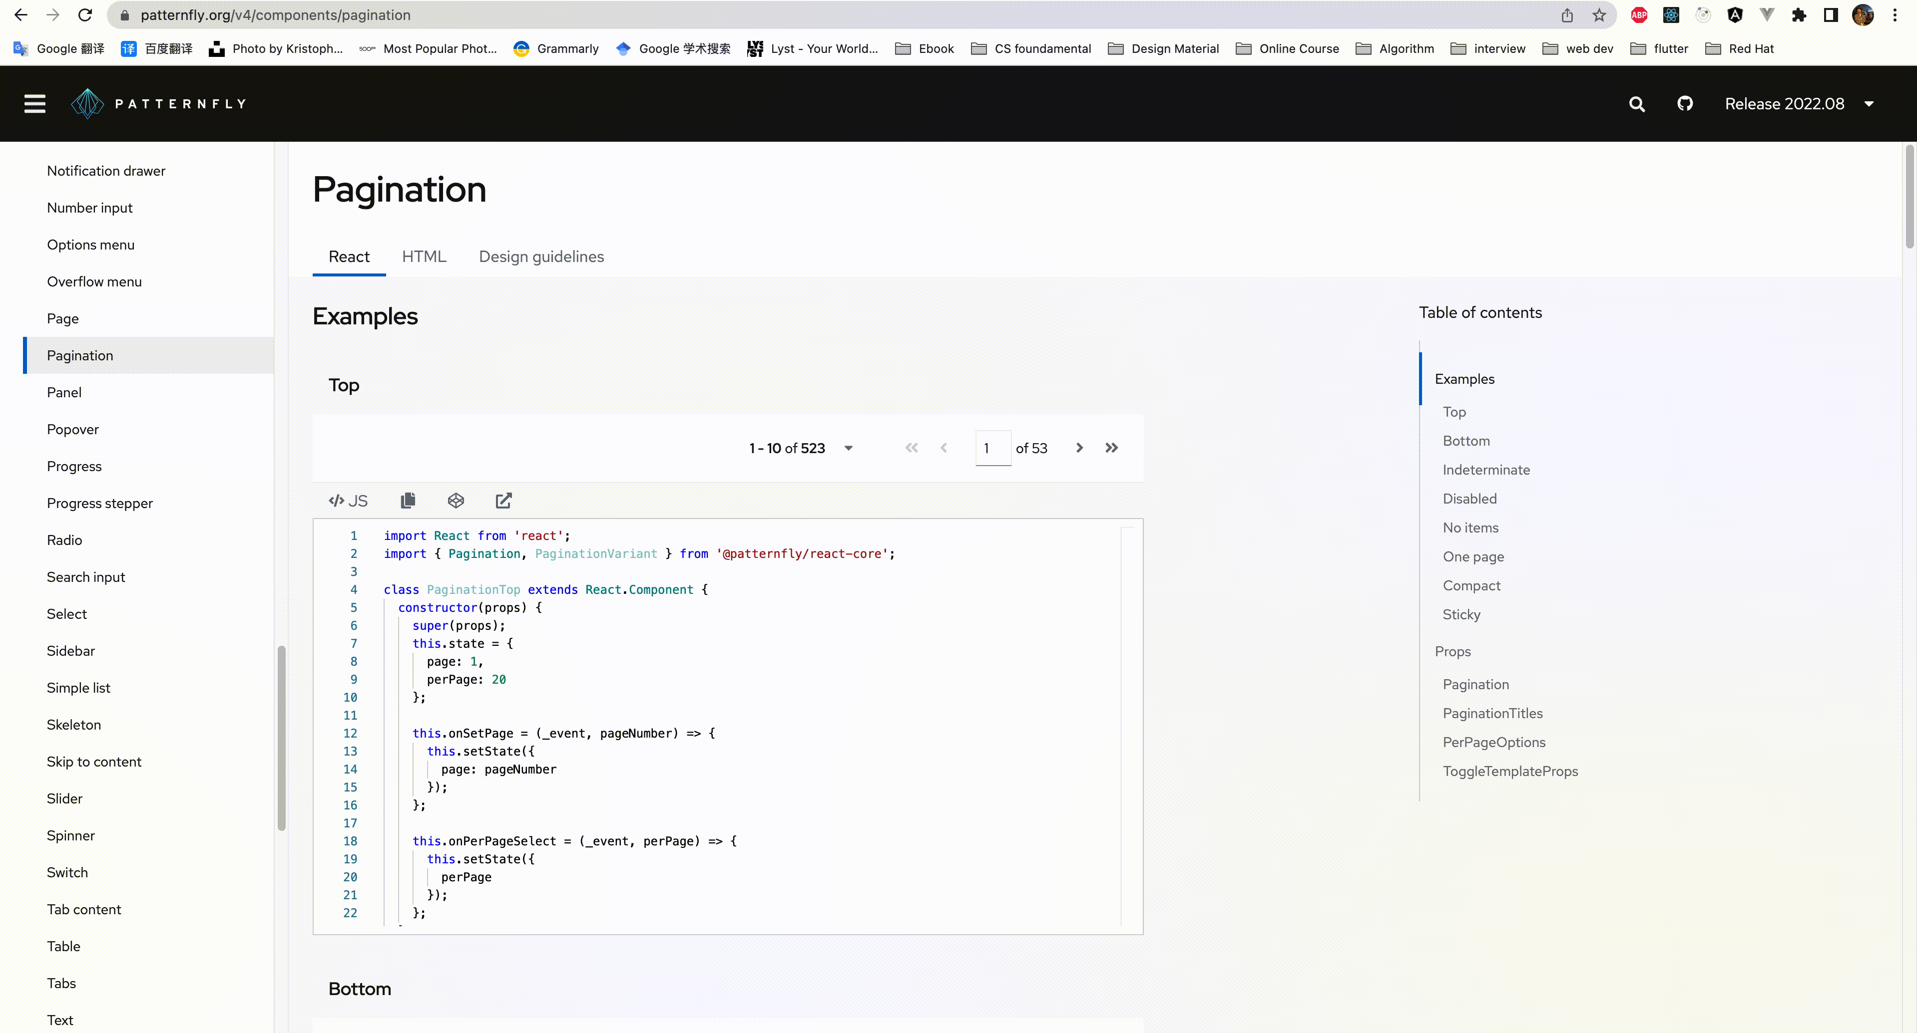Click the PatternFly logo
The height and width of the screenshot is (1033, 1917).
tap(158, 103)
